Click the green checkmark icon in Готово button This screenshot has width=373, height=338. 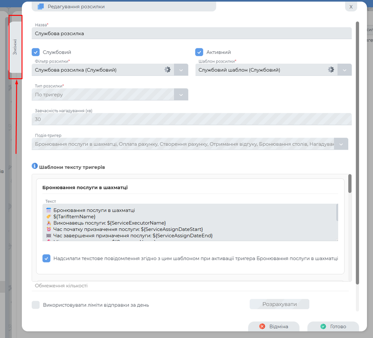point(323,326)
